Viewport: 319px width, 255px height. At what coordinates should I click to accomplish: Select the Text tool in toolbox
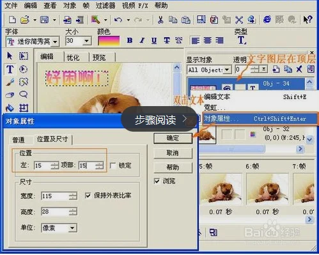point(10,69)
